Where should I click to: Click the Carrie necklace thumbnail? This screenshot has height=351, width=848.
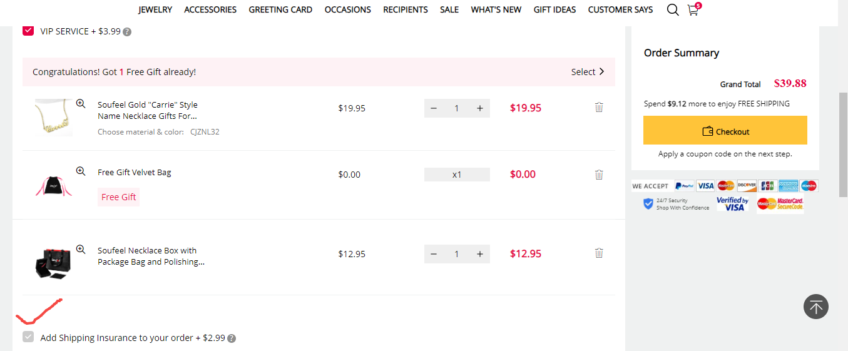coord(53,117)
